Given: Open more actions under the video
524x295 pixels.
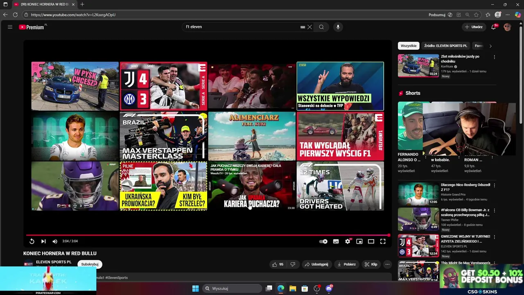Looking at the screenshot, I should pos(387,264).
